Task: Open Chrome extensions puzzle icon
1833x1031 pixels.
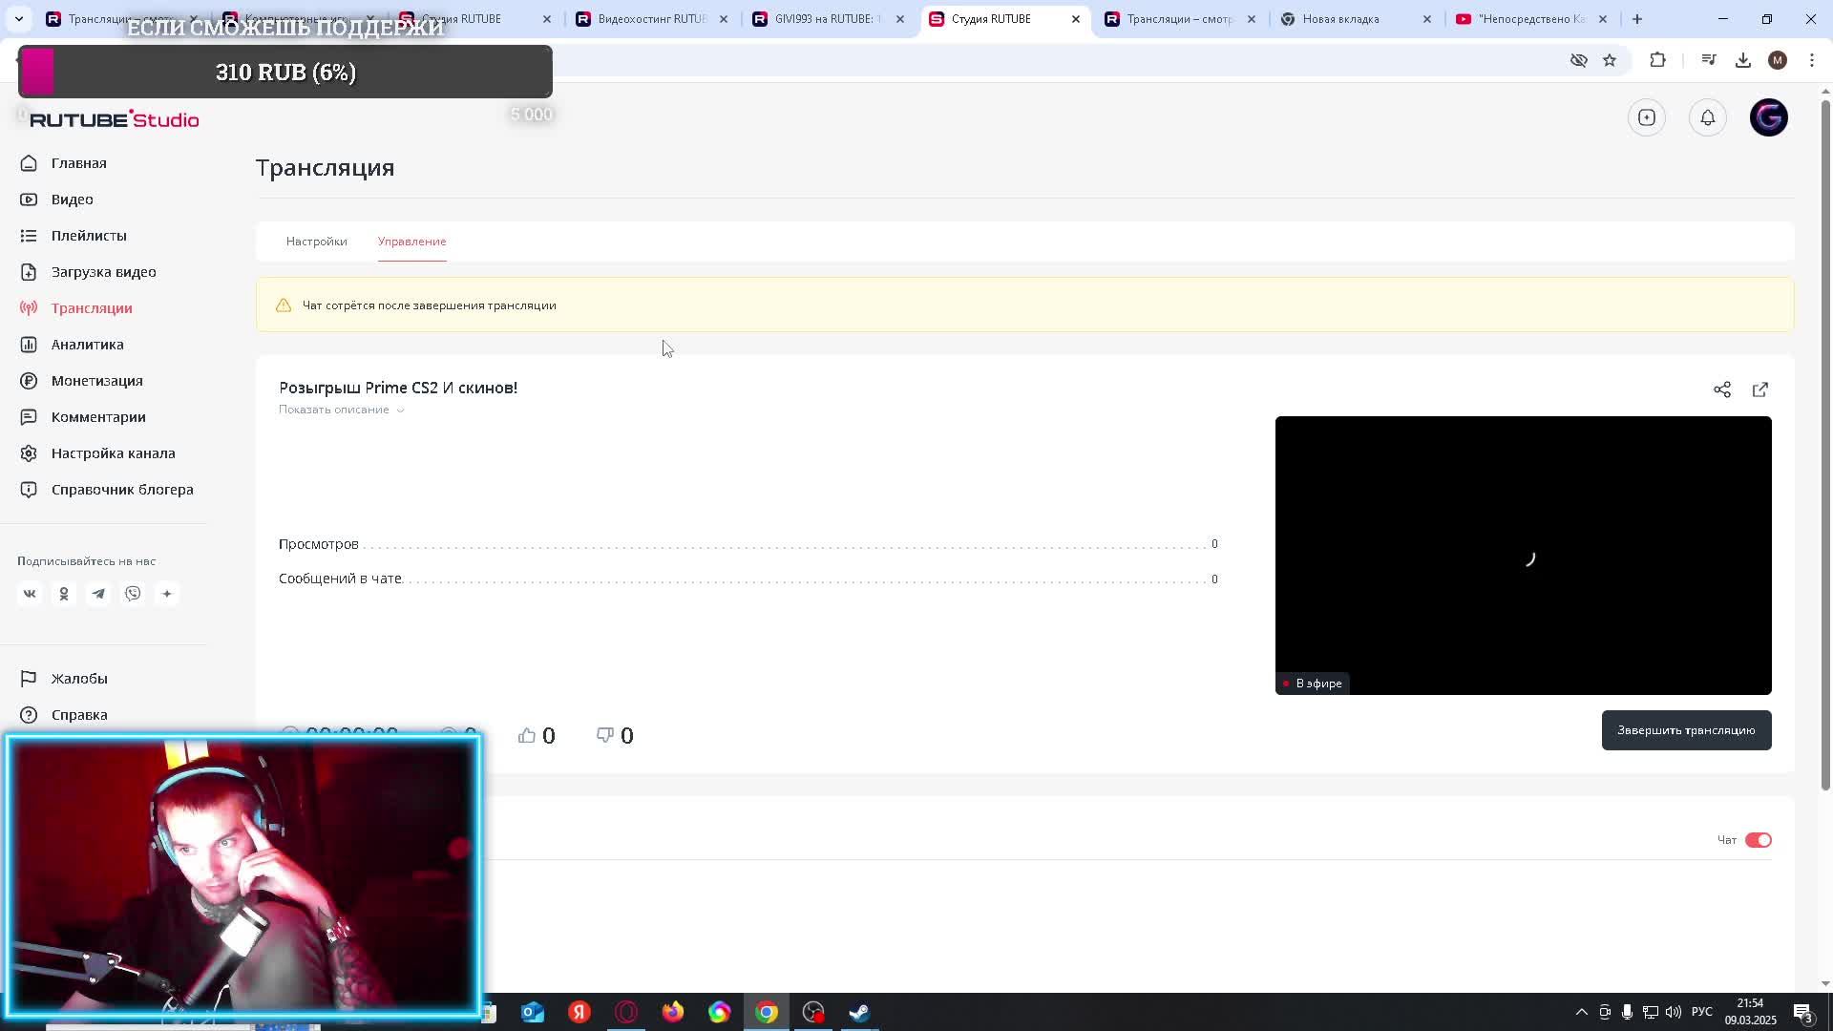Action: pyautogui.click(x=1657, y=60)
